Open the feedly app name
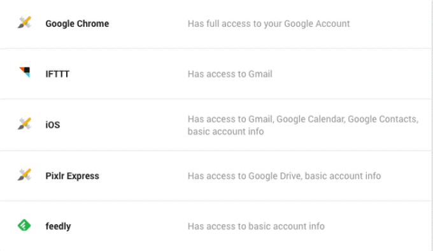433x251 pixels. click(x=59, y=226)
